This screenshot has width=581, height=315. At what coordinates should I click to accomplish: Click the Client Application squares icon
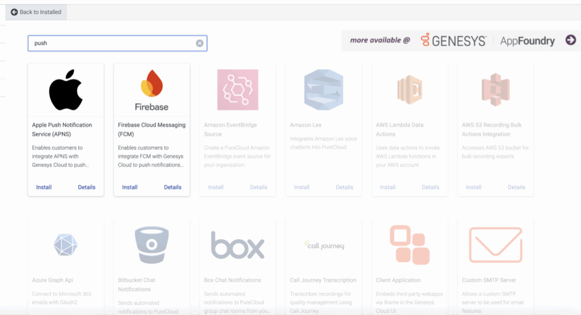click(x=410, y=245)
